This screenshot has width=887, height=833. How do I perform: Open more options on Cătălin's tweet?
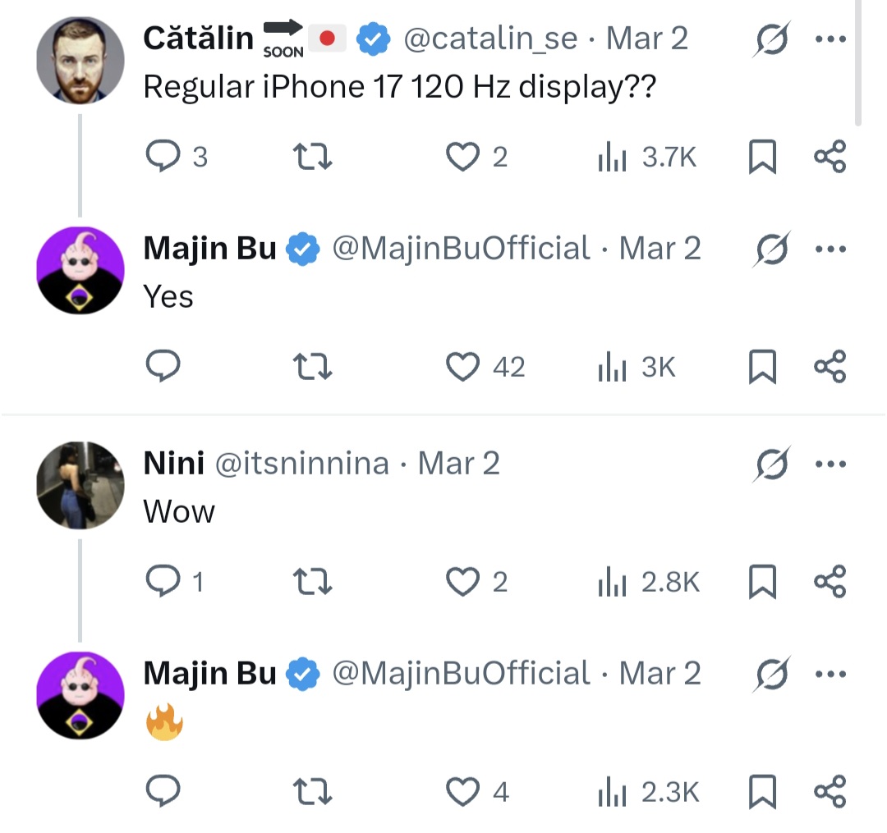click(x=830, y=39)
